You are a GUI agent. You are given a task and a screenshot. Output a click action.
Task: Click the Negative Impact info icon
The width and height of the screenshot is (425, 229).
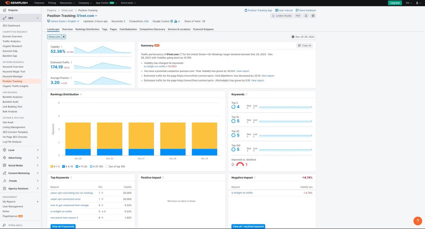(x=255, y=178)
